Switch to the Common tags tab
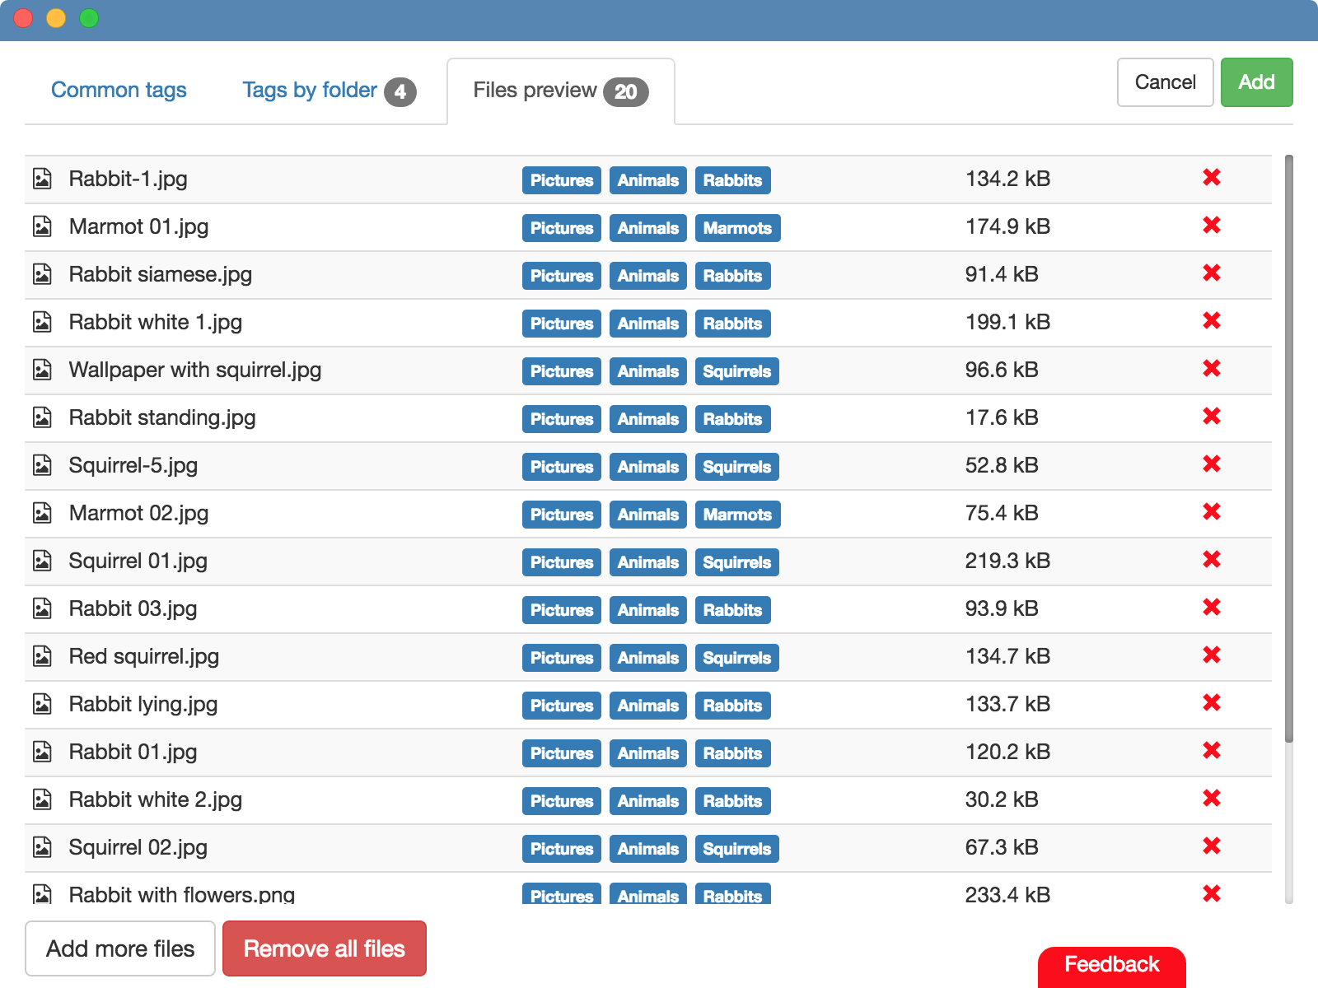1318x988 pixels. tap(119, 91)
